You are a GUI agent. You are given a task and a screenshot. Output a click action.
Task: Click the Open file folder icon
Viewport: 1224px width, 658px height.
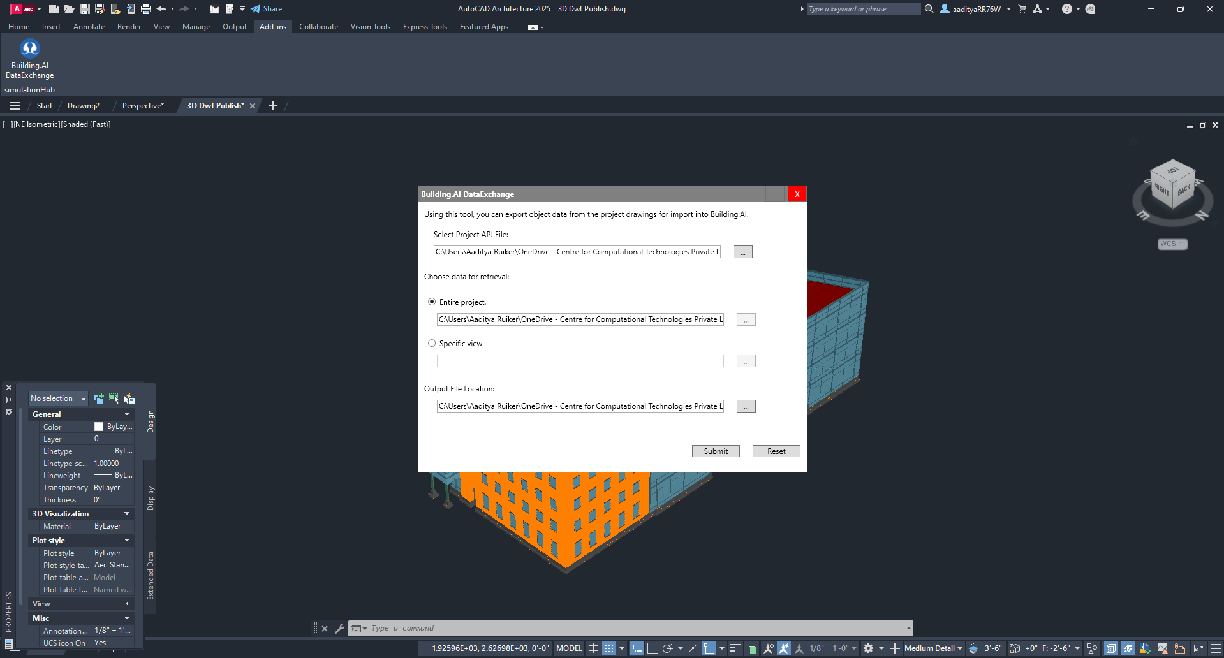coord(70,9)
